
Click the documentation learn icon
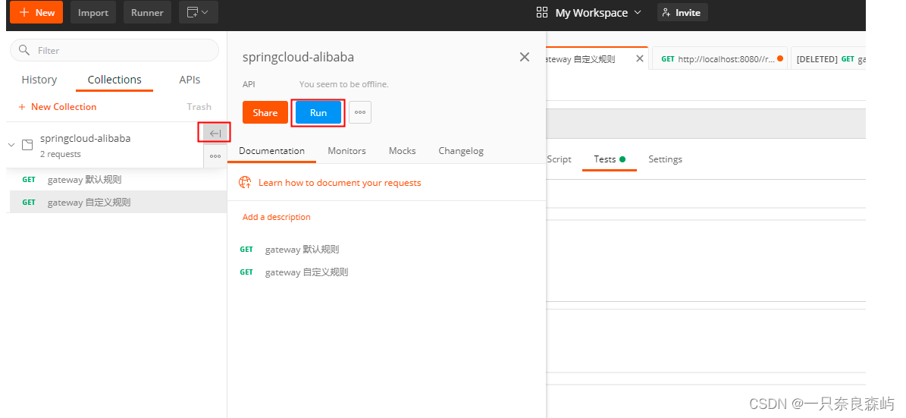coord(245,182)
